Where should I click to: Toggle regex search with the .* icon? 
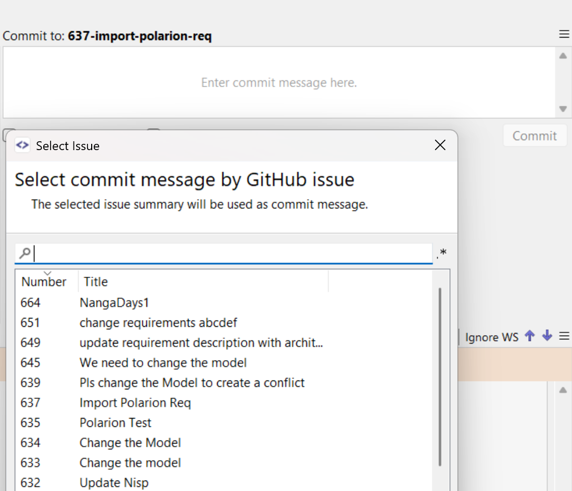coord(441,253)
